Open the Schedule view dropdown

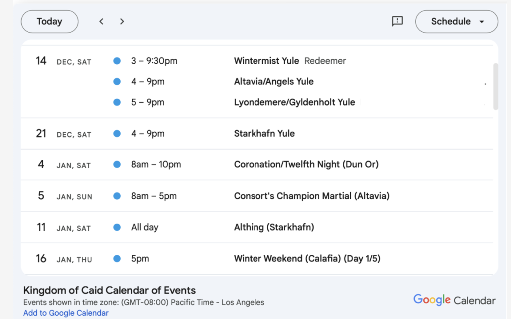[x=456, y=21]
